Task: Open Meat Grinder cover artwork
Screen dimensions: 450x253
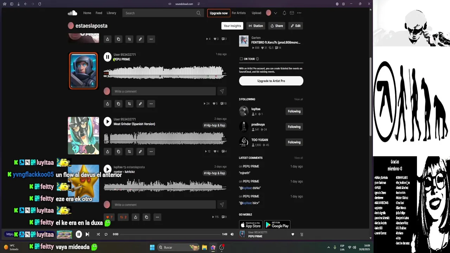Action: (x=83, y=136)
